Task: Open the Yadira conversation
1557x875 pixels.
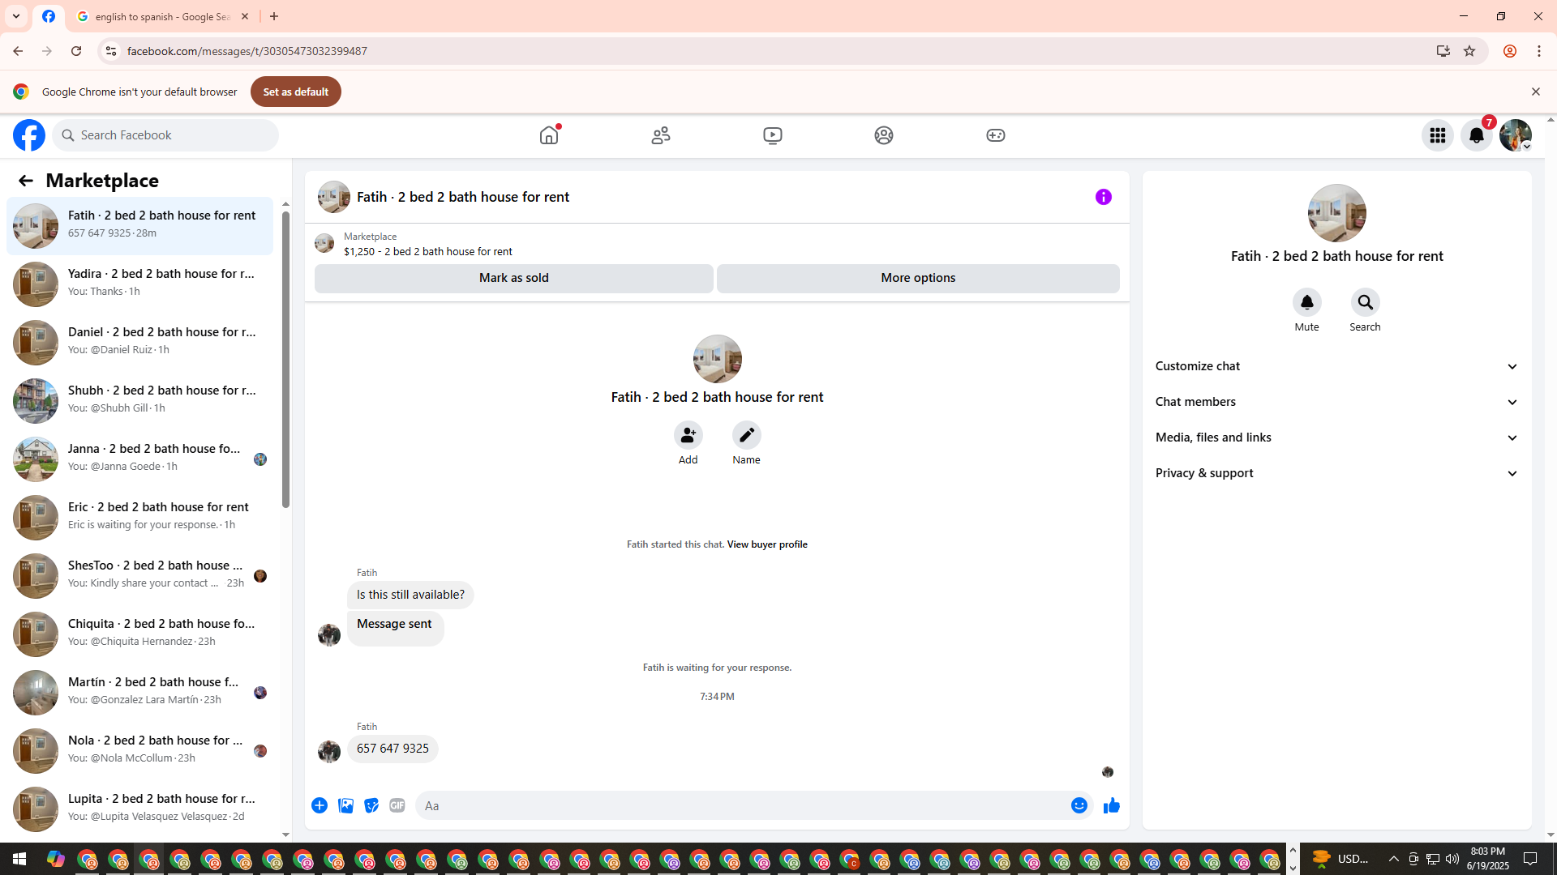Action: 140,284
